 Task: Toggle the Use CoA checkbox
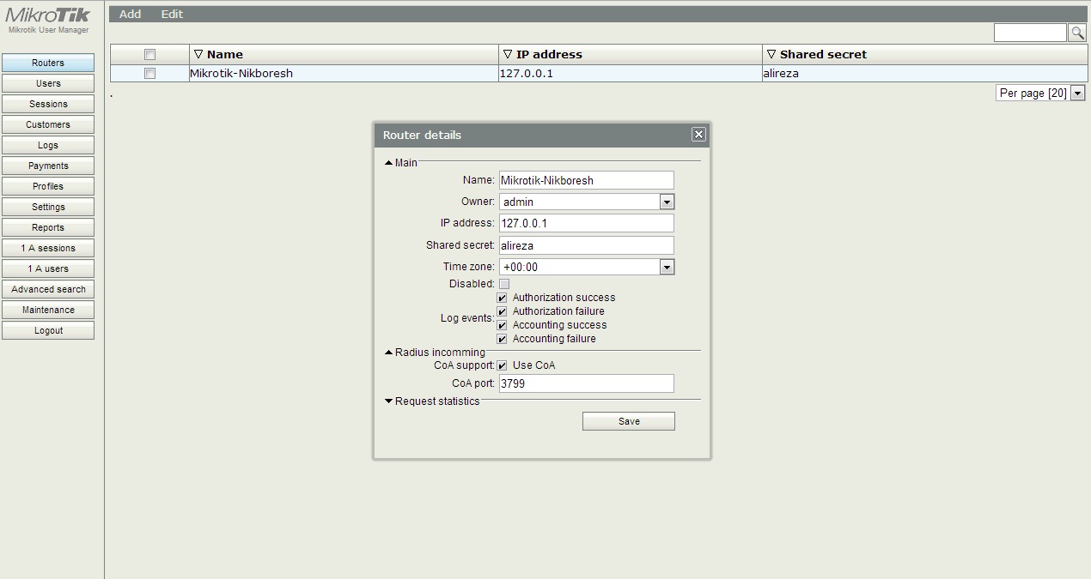coord(503,365)
